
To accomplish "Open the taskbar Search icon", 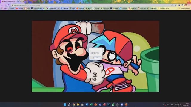I will click(x=69, y=105).
